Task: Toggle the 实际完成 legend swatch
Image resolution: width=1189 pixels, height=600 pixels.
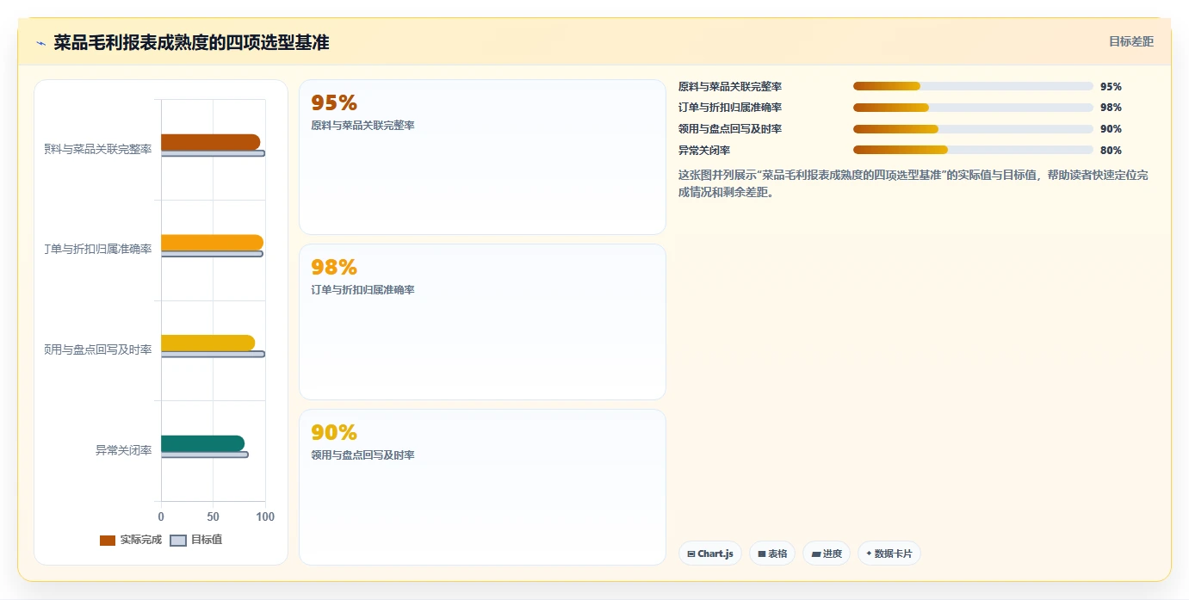Action: pos(108,540)
